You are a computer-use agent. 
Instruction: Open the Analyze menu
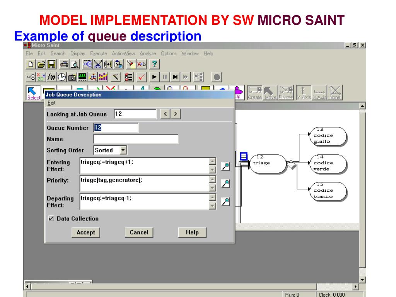148,53
